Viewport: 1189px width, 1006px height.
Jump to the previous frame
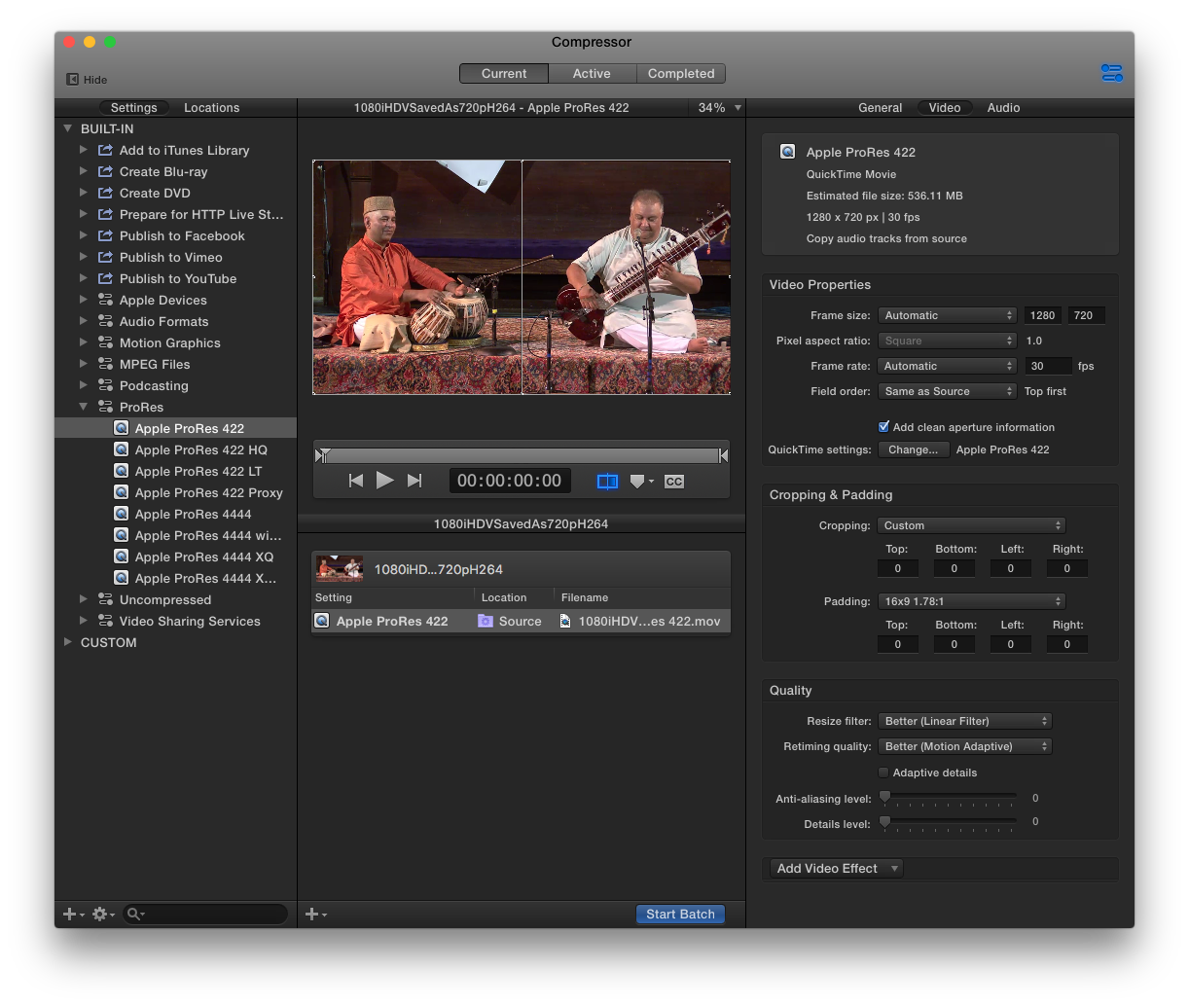356,481
